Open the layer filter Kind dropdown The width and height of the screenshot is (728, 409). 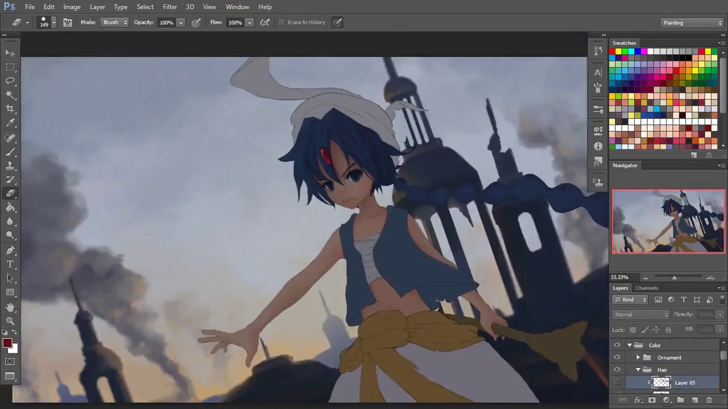click(630, 299)
